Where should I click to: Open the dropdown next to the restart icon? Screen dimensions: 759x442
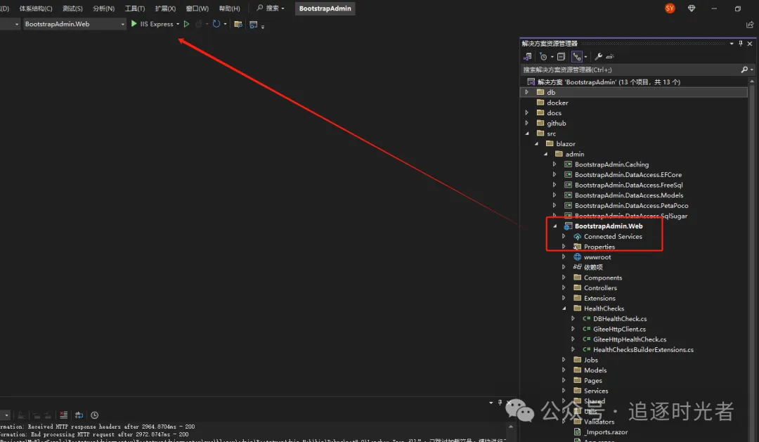coord(225,24)
